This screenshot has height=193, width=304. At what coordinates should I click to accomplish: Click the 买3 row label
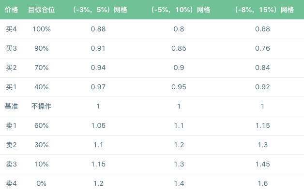click(x=11, y=48)
